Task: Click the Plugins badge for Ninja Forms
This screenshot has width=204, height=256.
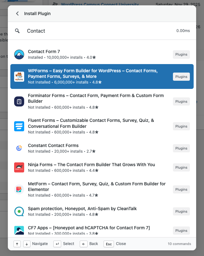Action: (181, 167)
